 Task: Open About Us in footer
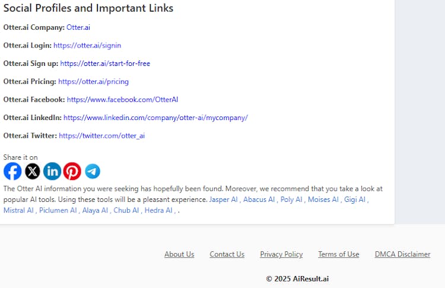pyautogui.click(x=179, y=254)
